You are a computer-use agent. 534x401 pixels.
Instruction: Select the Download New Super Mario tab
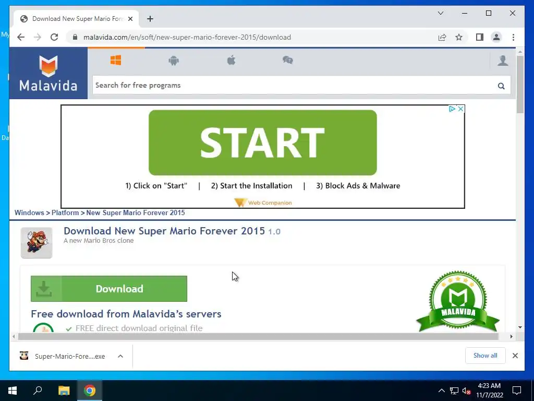[76, 19]
